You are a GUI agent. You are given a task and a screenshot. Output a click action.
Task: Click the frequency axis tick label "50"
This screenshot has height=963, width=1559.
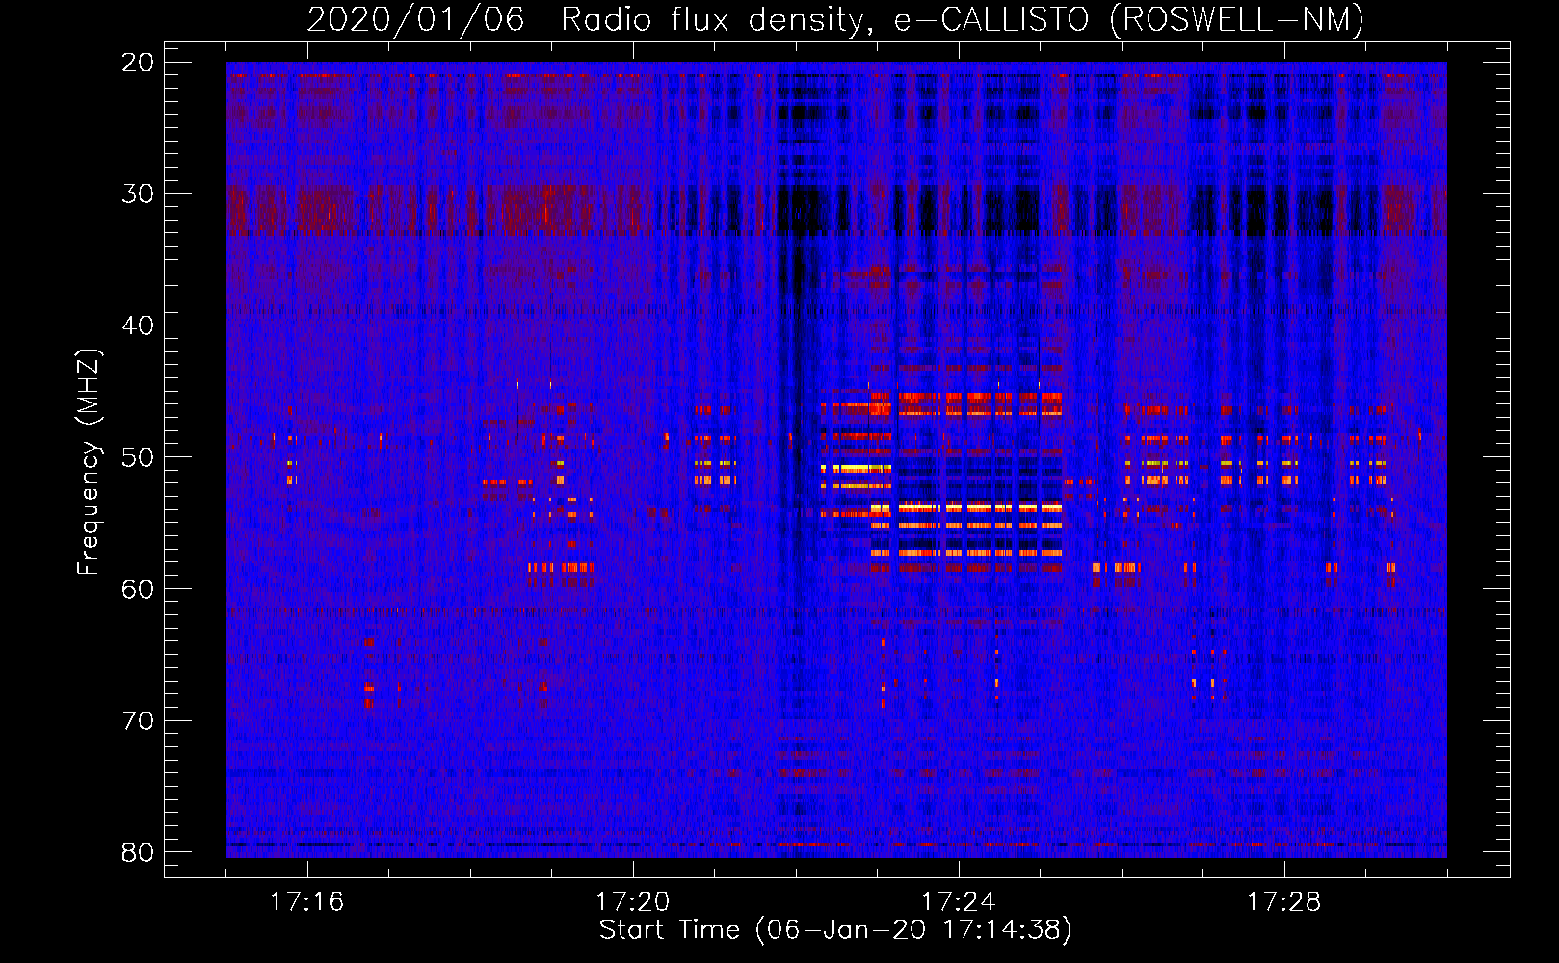pyautogui.click(x=139, y=457)
